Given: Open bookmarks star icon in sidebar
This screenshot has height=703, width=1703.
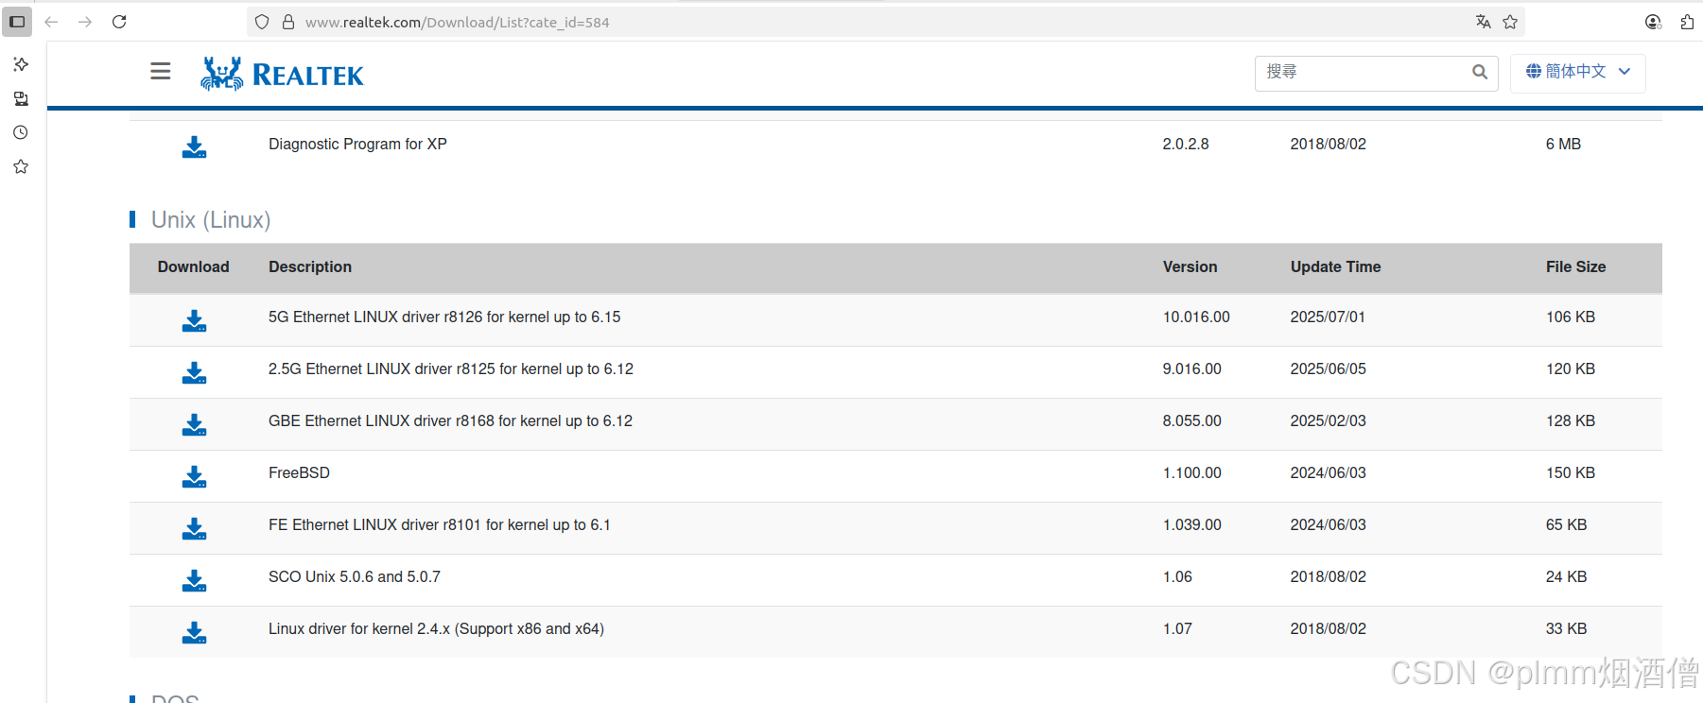Looking at the screenshot, I should [x=21, y=166].
